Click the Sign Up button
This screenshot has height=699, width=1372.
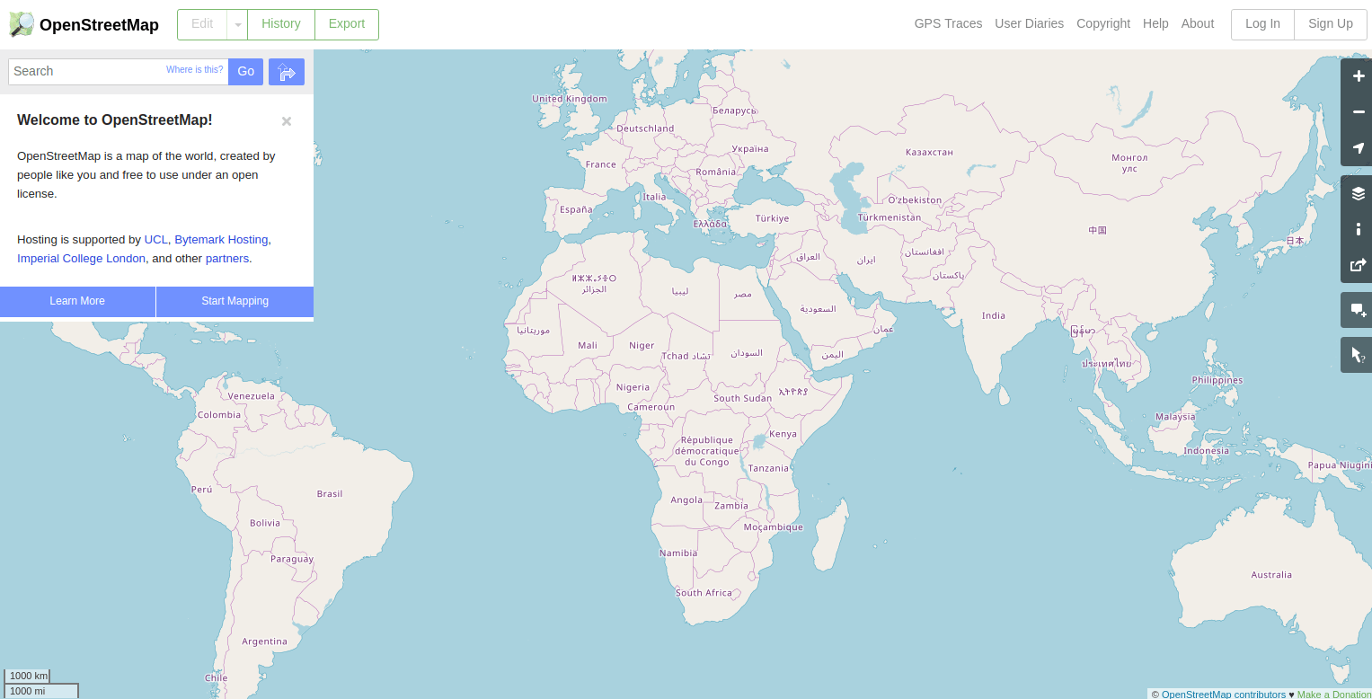tap(1331, 24)
